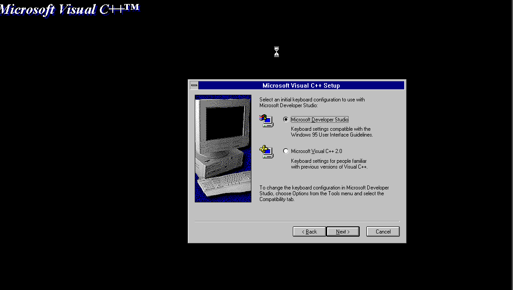This screenshot has height=290, width=513.
Task: Click the Visual C++ 2.0 computer icon
Action: (267, 152)
